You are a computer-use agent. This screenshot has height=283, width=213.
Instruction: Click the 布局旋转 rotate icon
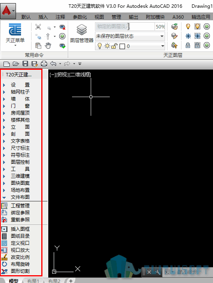pos(4,264)
